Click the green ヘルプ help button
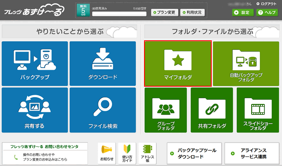 267,13
